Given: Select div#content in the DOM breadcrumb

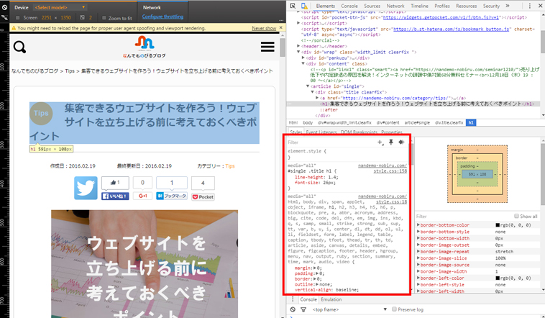Looking at the screenshot, I should click(x=388, y=123).
